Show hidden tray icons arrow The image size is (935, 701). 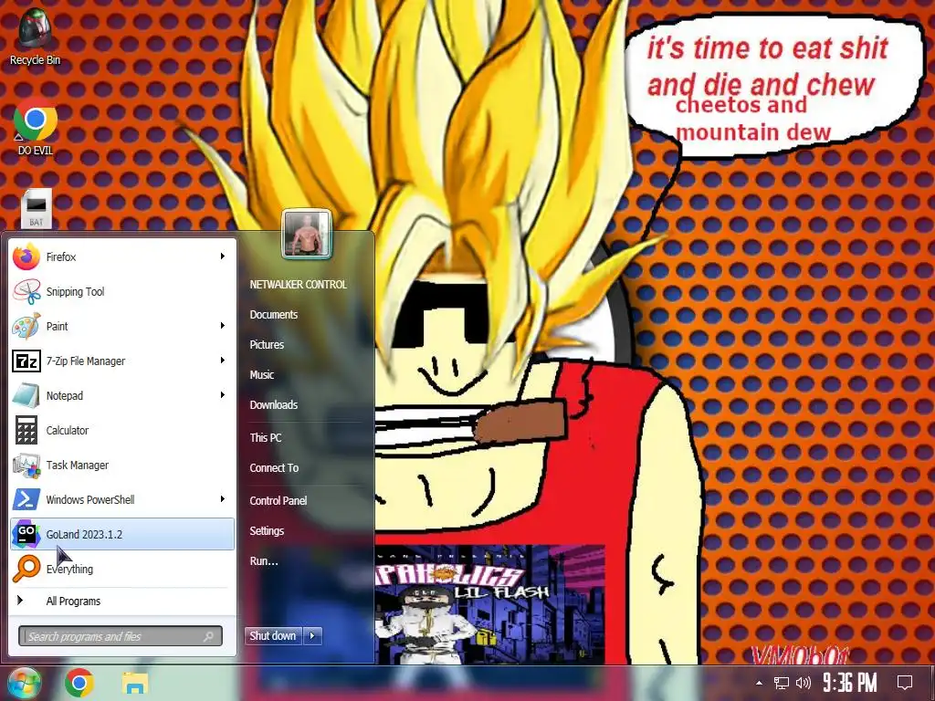click(759, 683)
